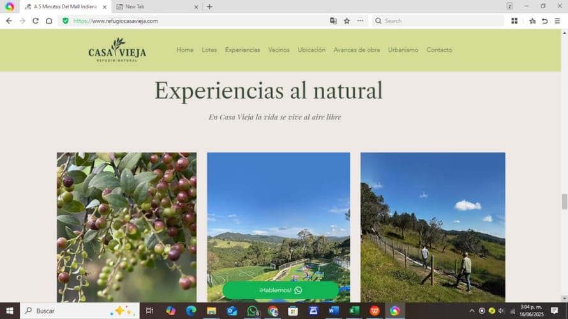Open the Experiencias menu item
Image resolution: width=568 pixels, height=319 pixels.
[x=243, y=50]
